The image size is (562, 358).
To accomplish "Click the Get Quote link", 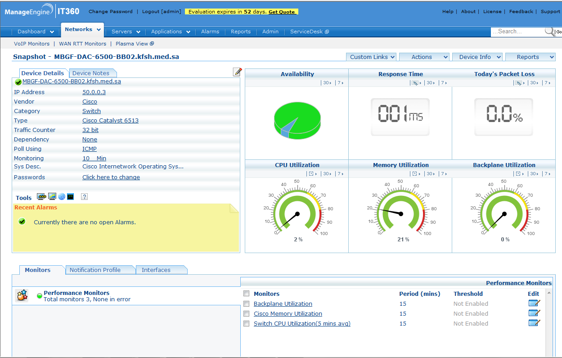I will pos(282,12).
